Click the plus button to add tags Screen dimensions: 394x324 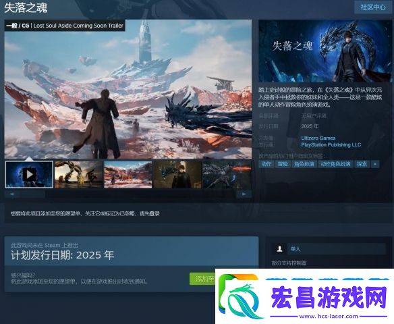375,164
